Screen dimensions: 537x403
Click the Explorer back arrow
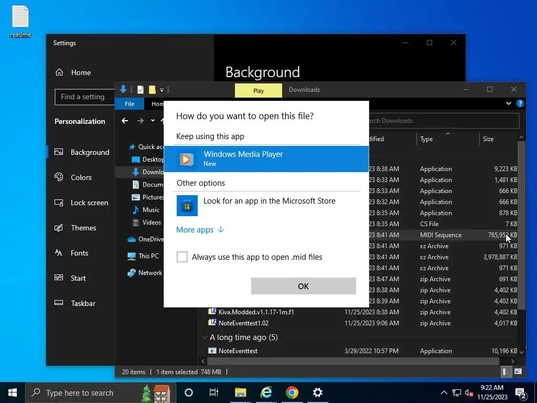(125, 121)
